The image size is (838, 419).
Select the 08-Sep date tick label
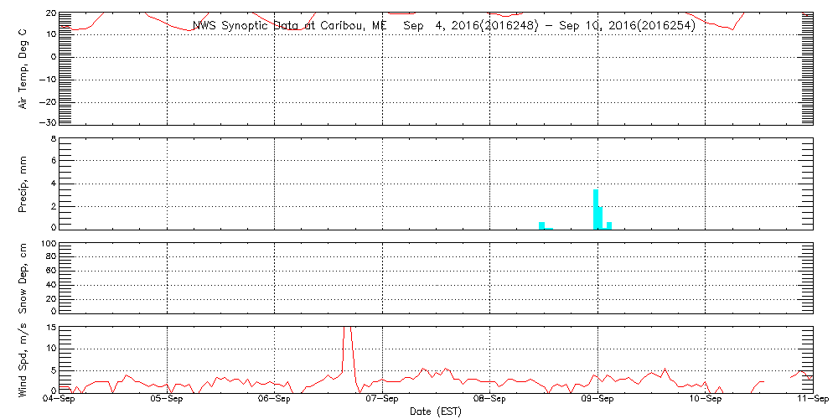[489, 400]
